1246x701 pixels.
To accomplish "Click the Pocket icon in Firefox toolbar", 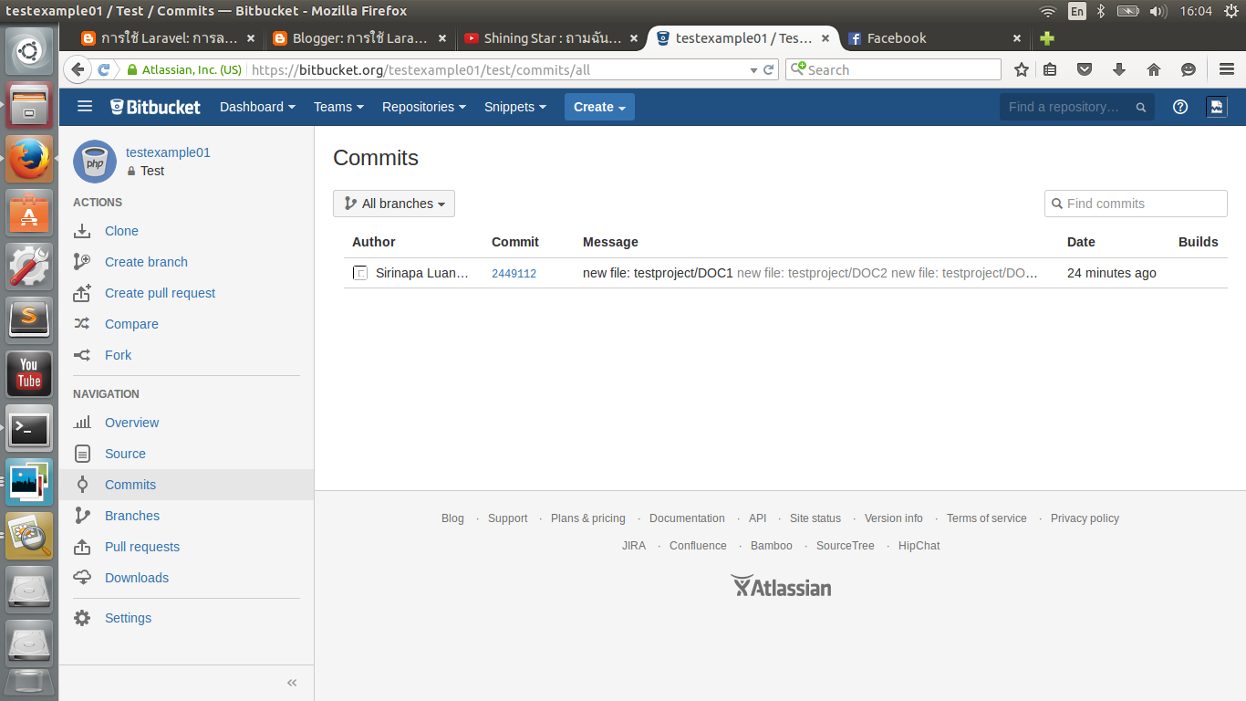I will coord(1085,69).
